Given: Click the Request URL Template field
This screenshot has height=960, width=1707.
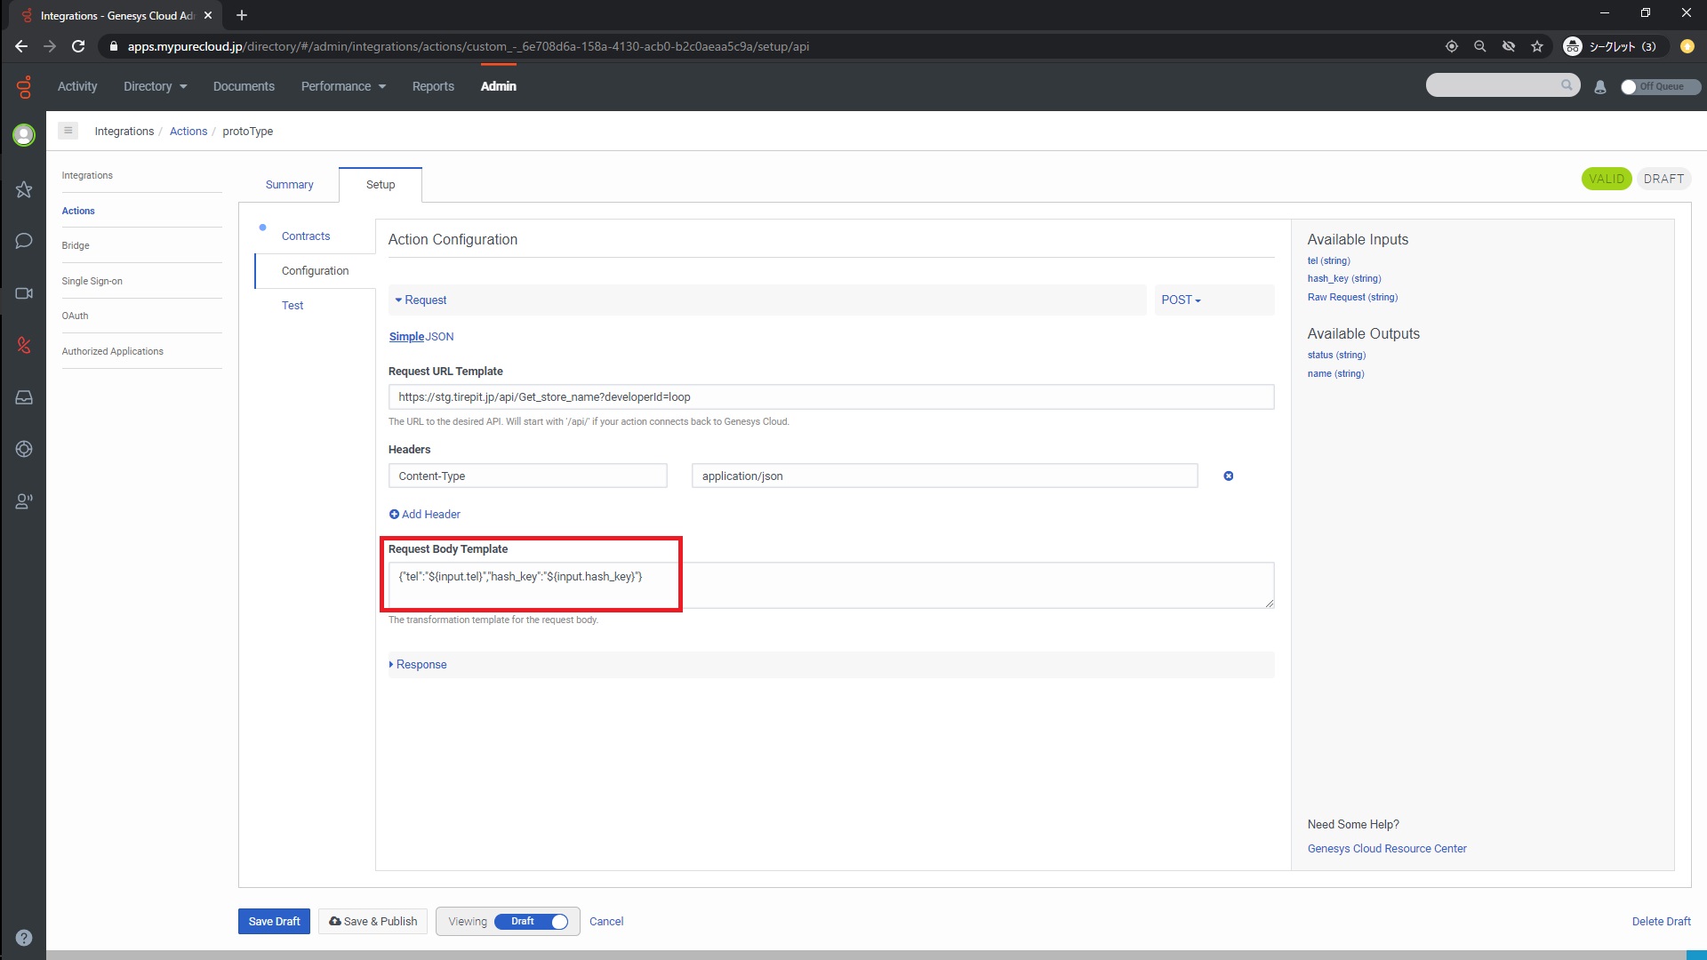Looking at the screenshot, I should (x=830, y=397).
